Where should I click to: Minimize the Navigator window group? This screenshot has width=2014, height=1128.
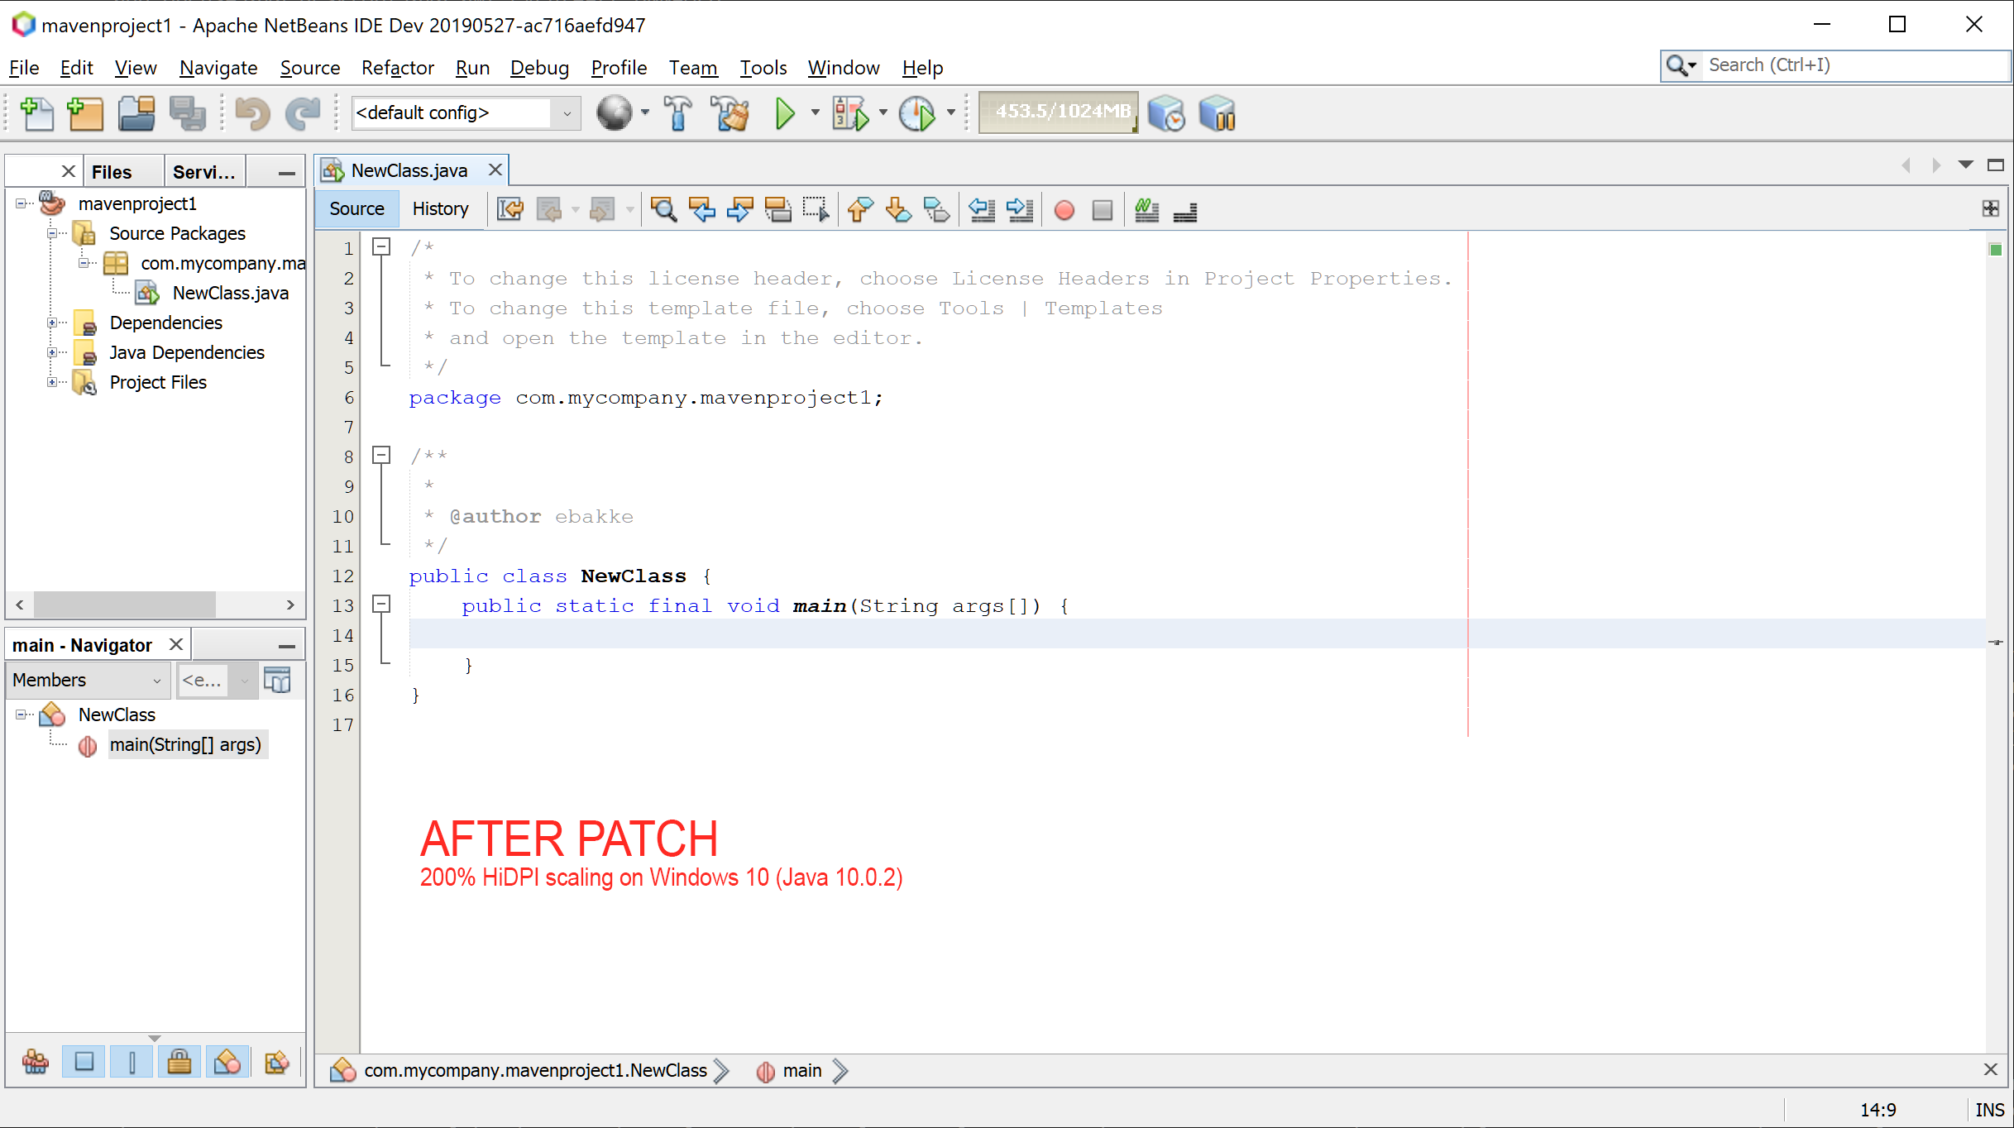click(x=287, y=646)
